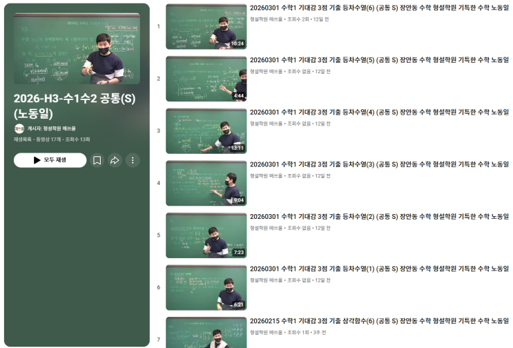
Task: Click the Play all (모두 재생) button
Action: [x=50, y=160]
